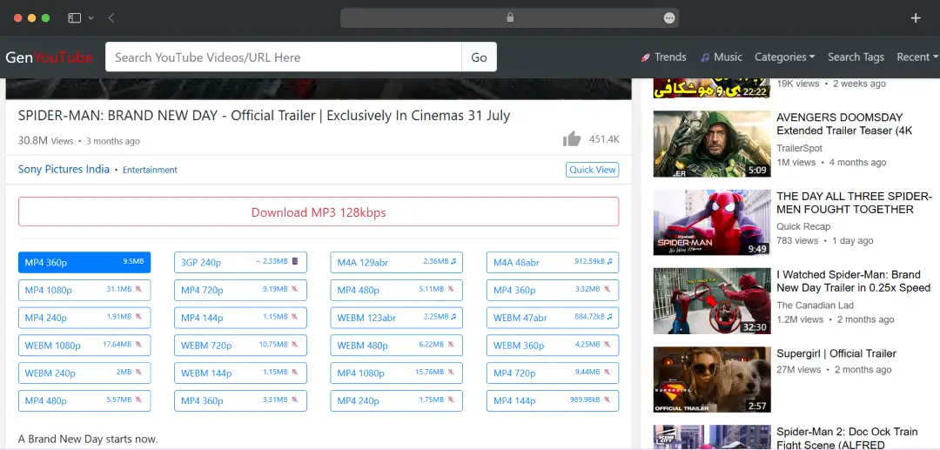Open I Watched Spider-Man Brand New Day title
Screen dimensions: 940x450
click(853, 281)
